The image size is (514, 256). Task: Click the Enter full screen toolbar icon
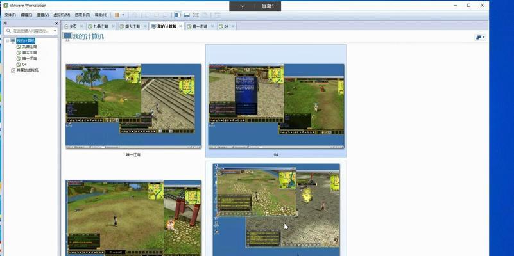point(196,15)
